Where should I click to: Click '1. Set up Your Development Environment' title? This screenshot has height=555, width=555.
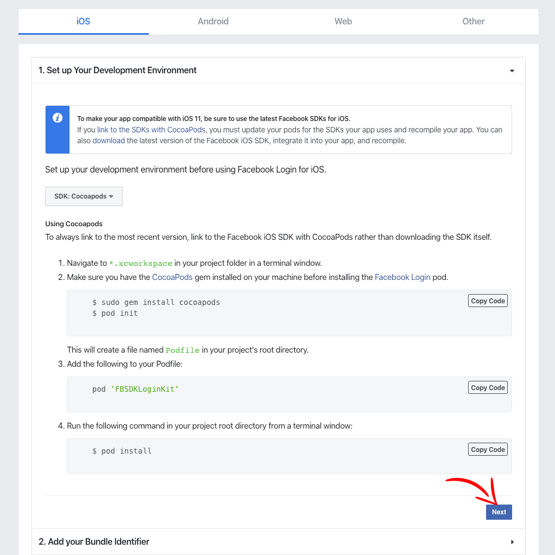point(117,71)
